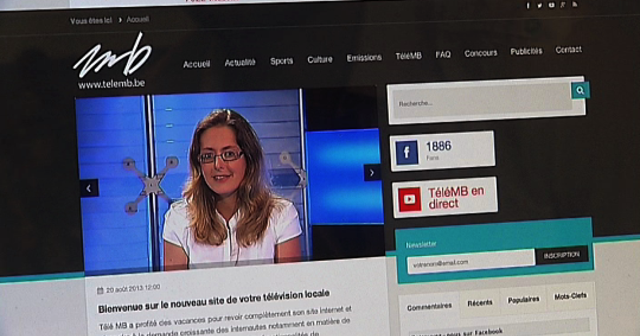Switch to the Récents tab
Screen dimensions: 640x336
[481, 302]
